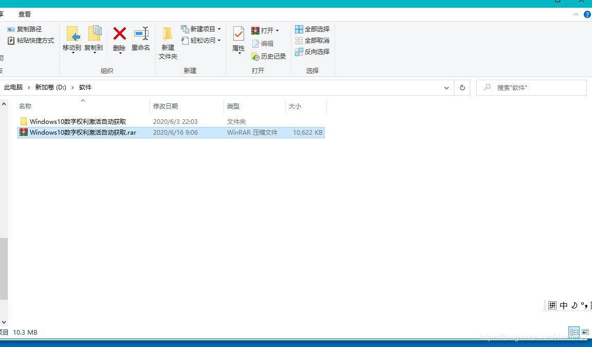The image size is (592, 347).
Task: Click the Refresh button beside the address bar
Action: [462, 87]
